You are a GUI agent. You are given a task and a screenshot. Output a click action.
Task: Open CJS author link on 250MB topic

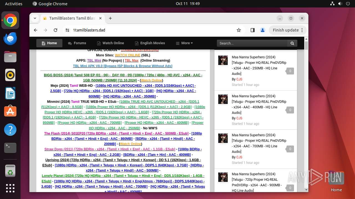[x=239, y=79]
